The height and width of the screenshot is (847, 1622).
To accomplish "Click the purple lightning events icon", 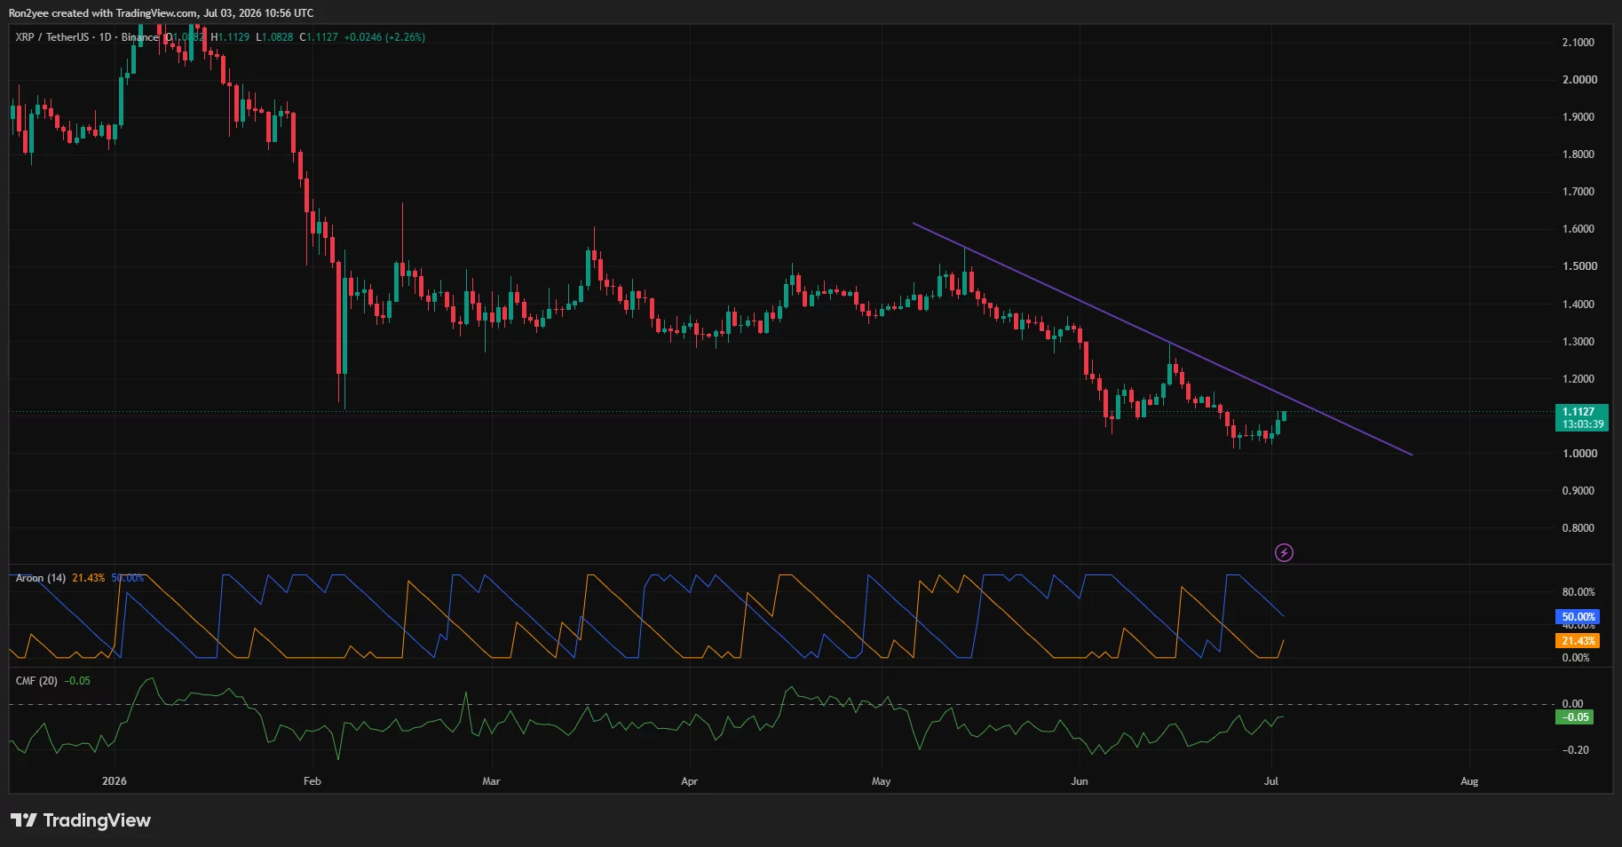I will click(x=1284, y=553).
